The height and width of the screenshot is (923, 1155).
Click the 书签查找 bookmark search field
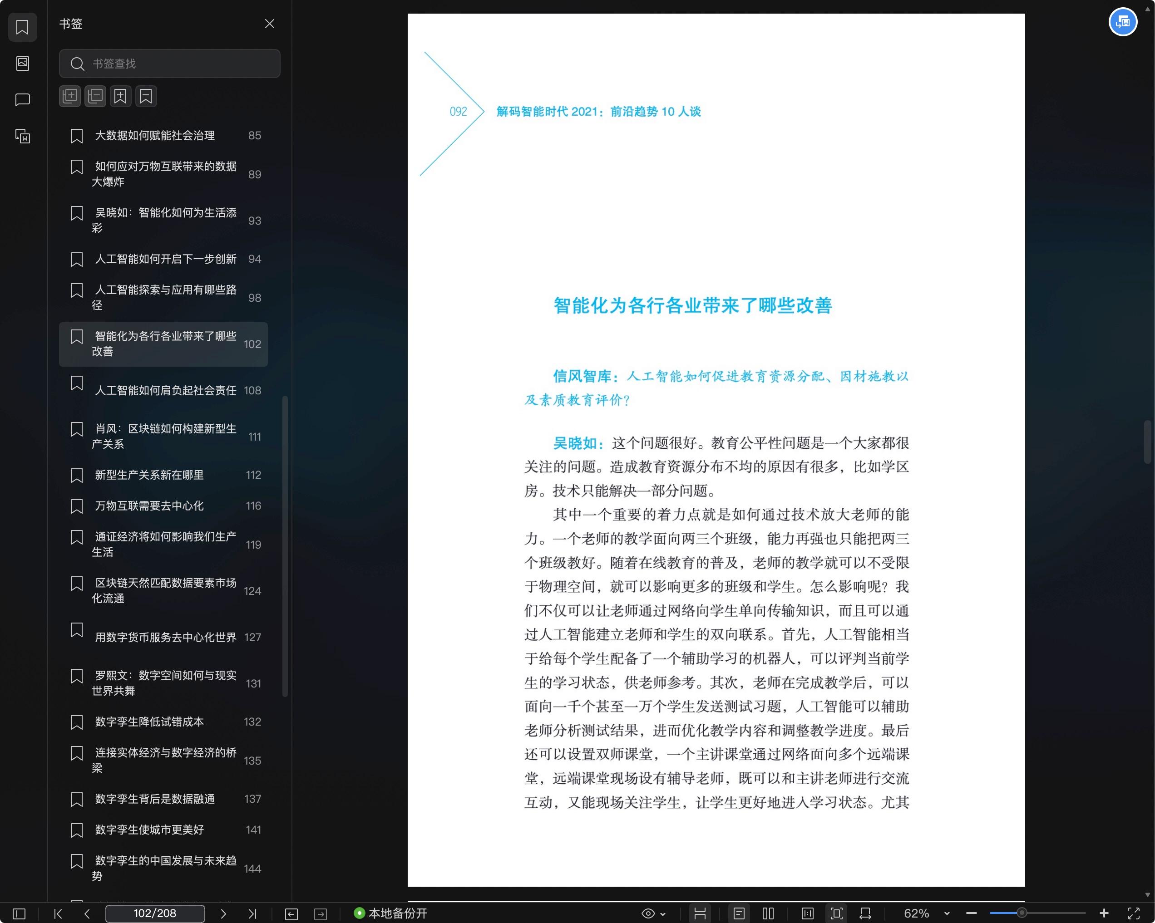pyautogui.click(x=169, y=64)
